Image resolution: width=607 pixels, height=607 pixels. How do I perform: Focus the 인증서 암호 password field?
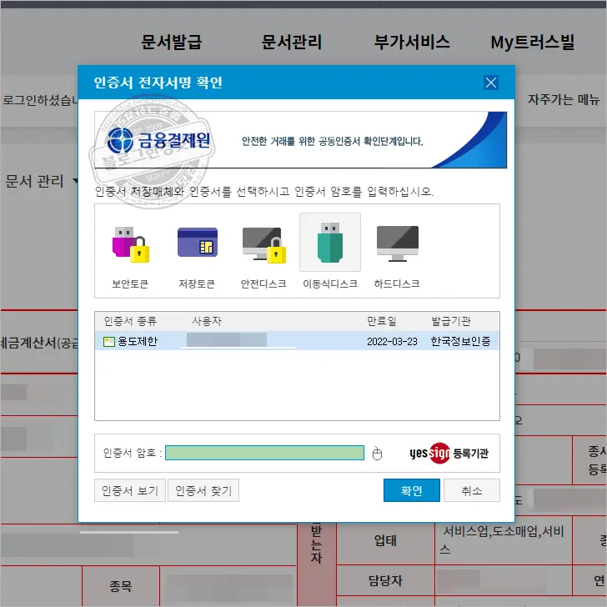264,453
